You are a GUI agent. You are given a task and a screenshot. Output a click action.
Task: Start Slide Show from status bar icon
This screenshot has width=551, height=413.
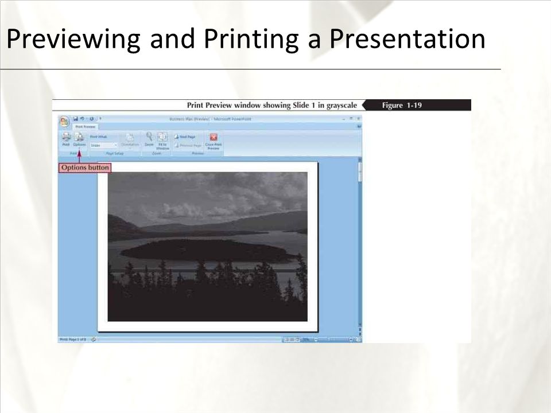click(x=298, y=340)
